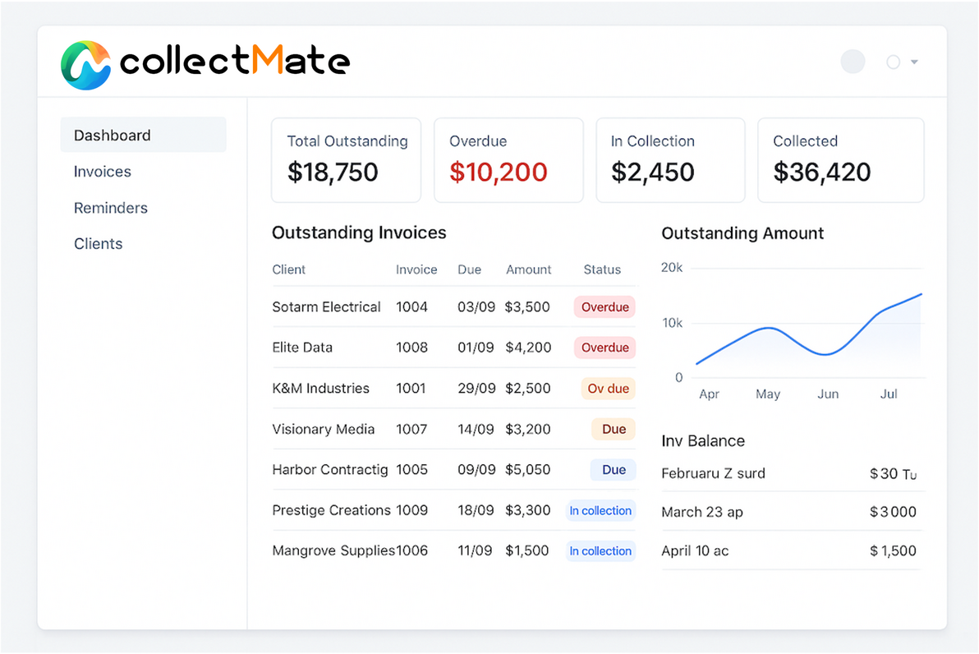Click the CollectMate logo icon

point(85,65)
